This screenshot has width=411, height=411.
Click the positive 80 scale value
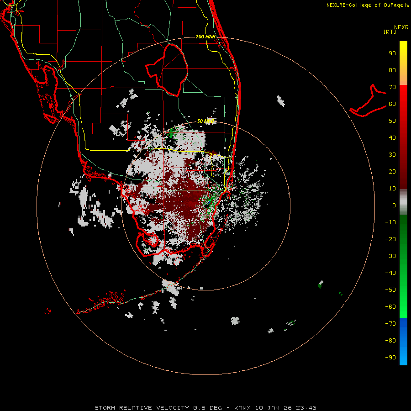click(x=392, y=70)
